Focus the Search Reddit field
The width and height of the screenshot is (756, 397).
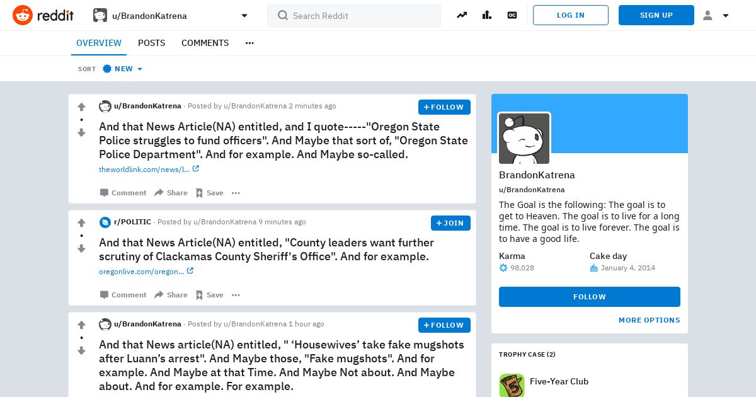(x=354, y=16)
